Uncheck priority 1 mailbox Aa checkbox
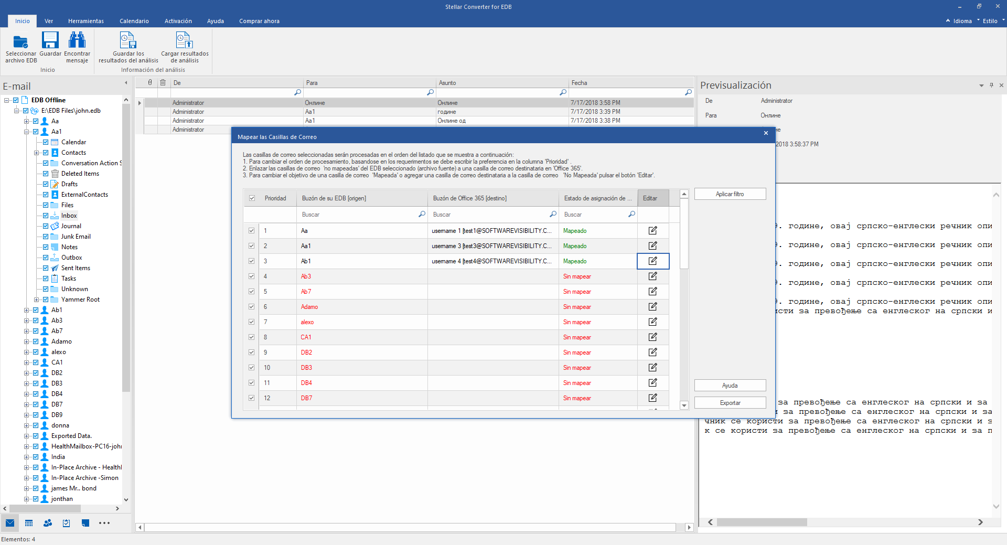The image size is (1007, 545). (252, 231)
